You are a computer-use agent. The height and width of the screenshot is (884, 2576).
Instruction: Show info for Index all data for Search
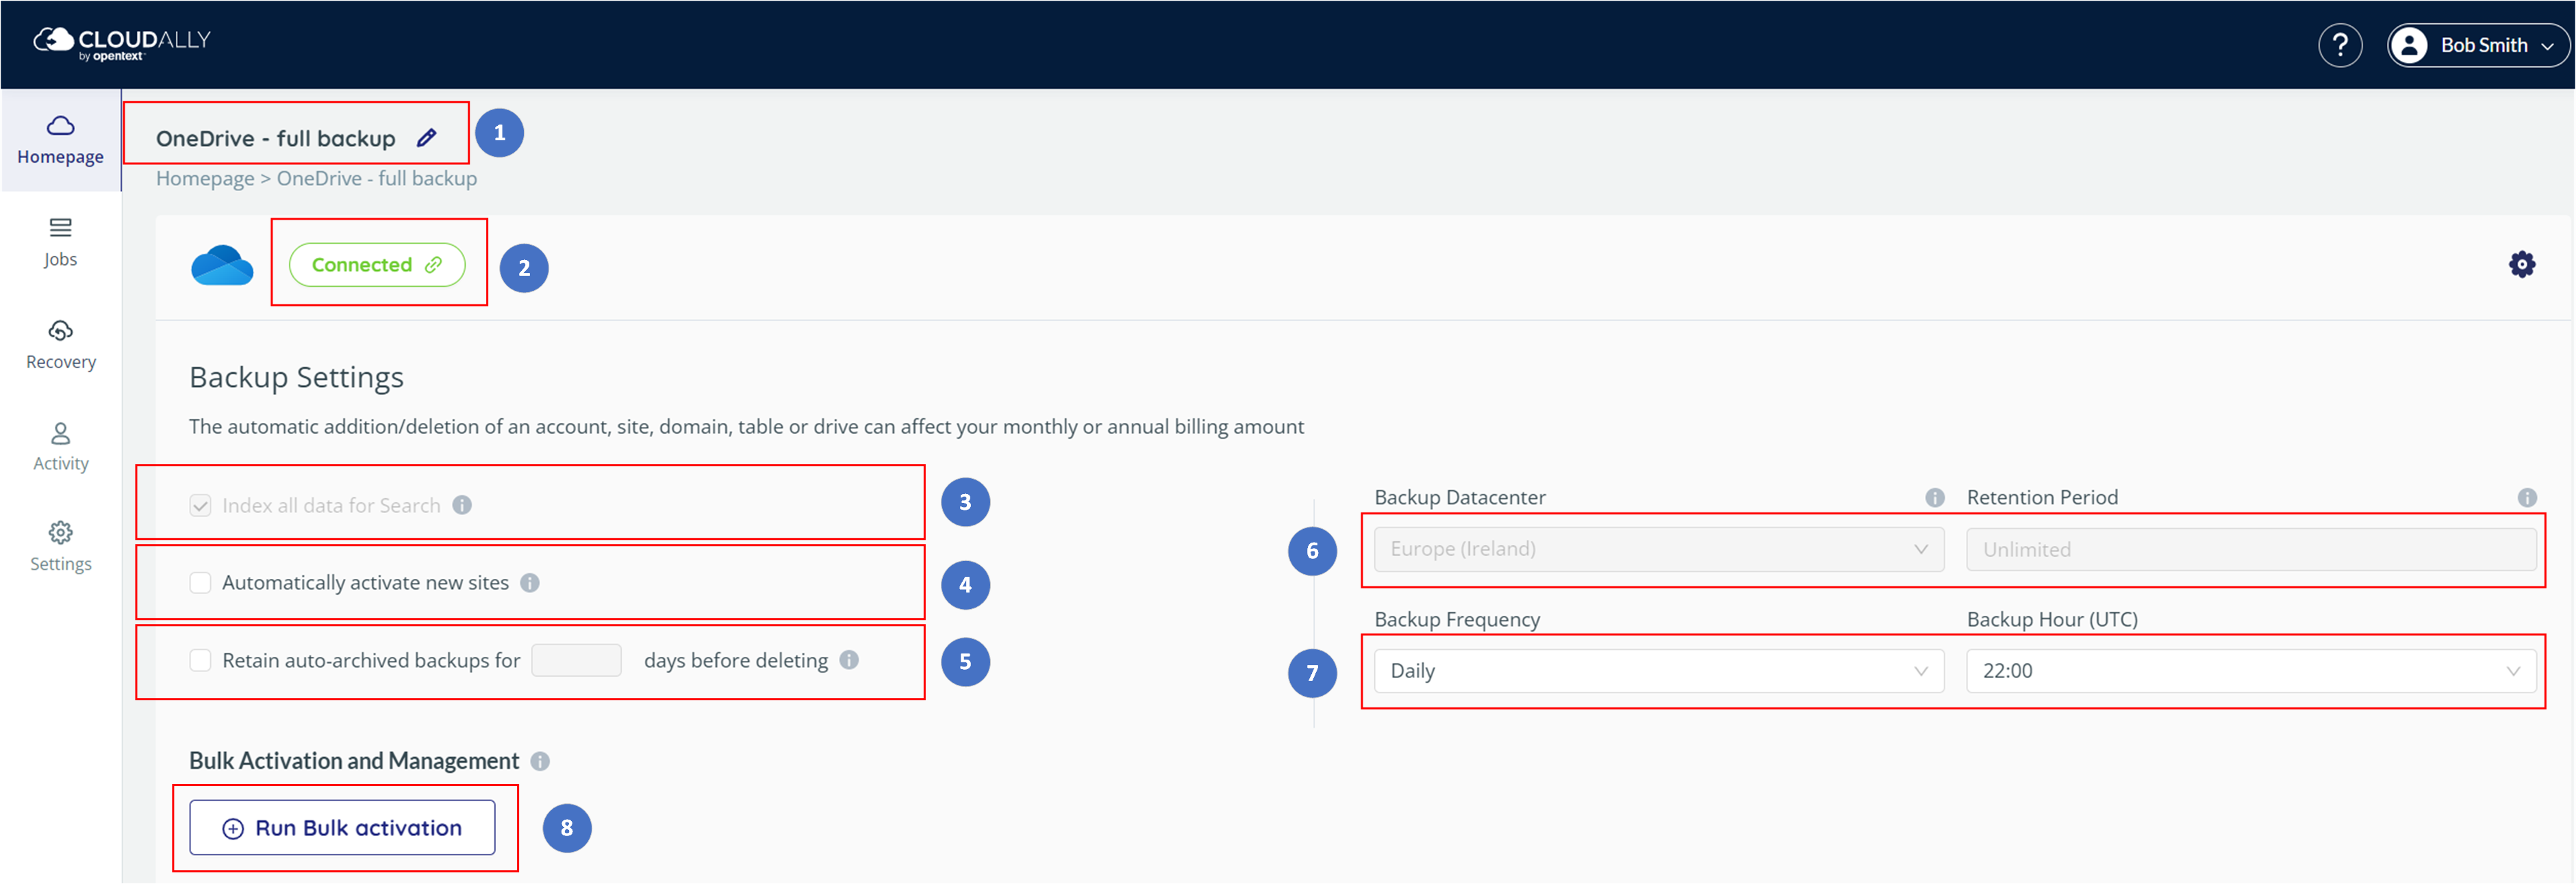pos(462,506)
